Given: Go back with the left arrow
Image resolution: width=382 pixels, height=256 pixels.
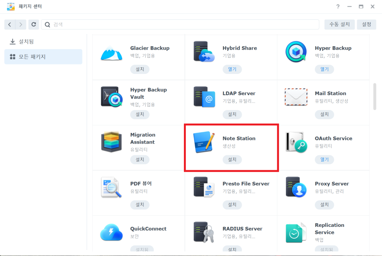Looking at the screenshot, I should [x=10, y=24].
